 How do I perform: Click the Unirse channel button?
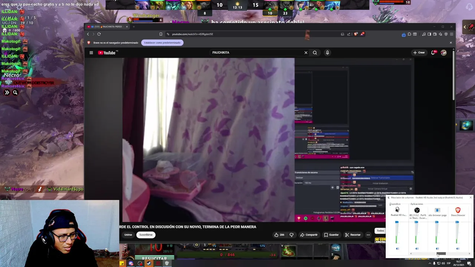(x=128, y=235)
